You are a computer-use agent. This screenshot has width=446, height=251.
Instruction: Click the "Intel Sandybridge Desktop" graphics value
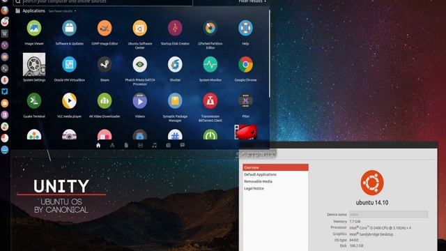pos(371,234)
